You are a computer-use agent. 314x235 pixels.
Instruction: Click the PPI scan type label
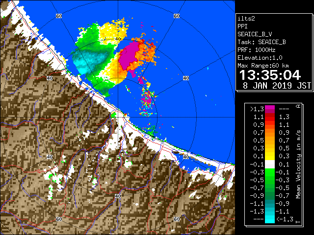242,26
